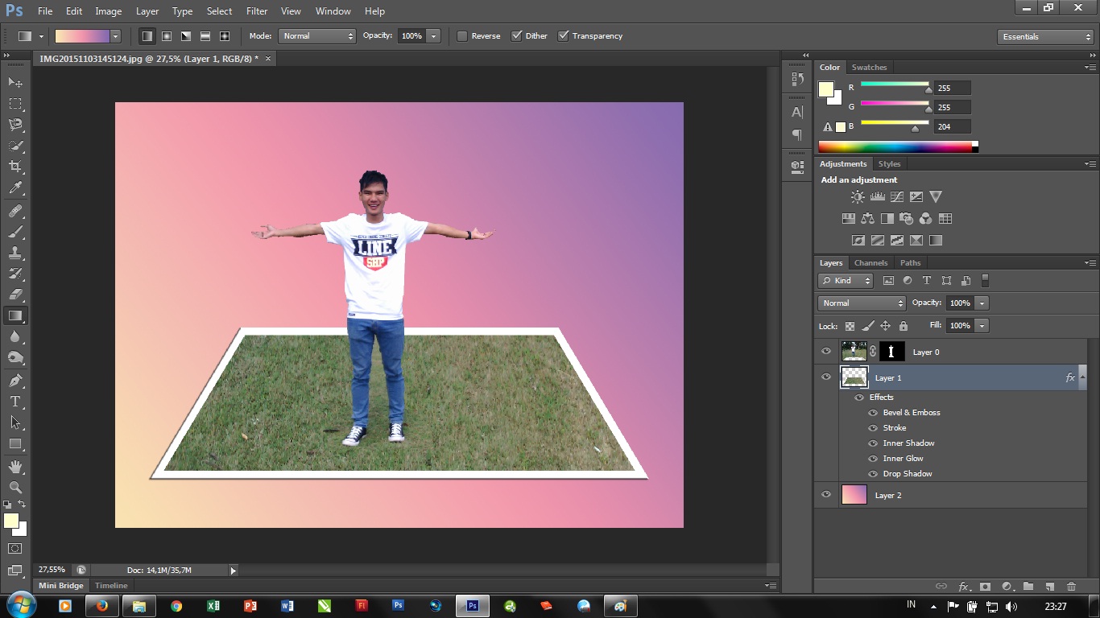The height and width of the screenshot is (618, 1100).
Task: Switch to the Channels tab
Action: (870, 263)
